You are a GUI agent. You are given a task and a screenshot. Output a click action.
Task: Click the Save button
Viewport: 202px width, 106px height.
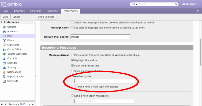click(5, 17)
